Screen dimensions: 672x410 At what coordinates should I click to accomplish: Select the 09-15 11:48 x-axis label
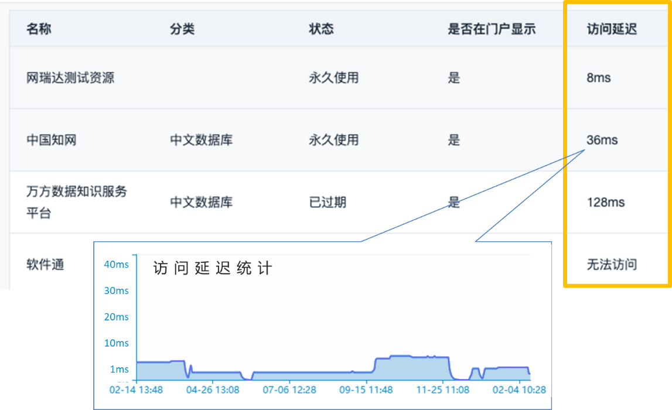click(366, 389)
